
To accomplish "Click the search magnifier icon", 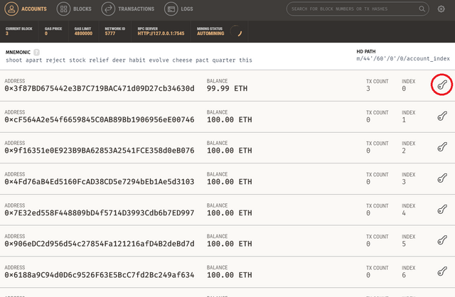I will [x=422, y=9].
